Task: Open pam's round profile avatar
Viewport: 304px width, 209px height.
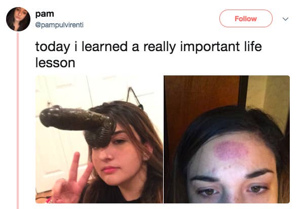Action: (18, 19)
